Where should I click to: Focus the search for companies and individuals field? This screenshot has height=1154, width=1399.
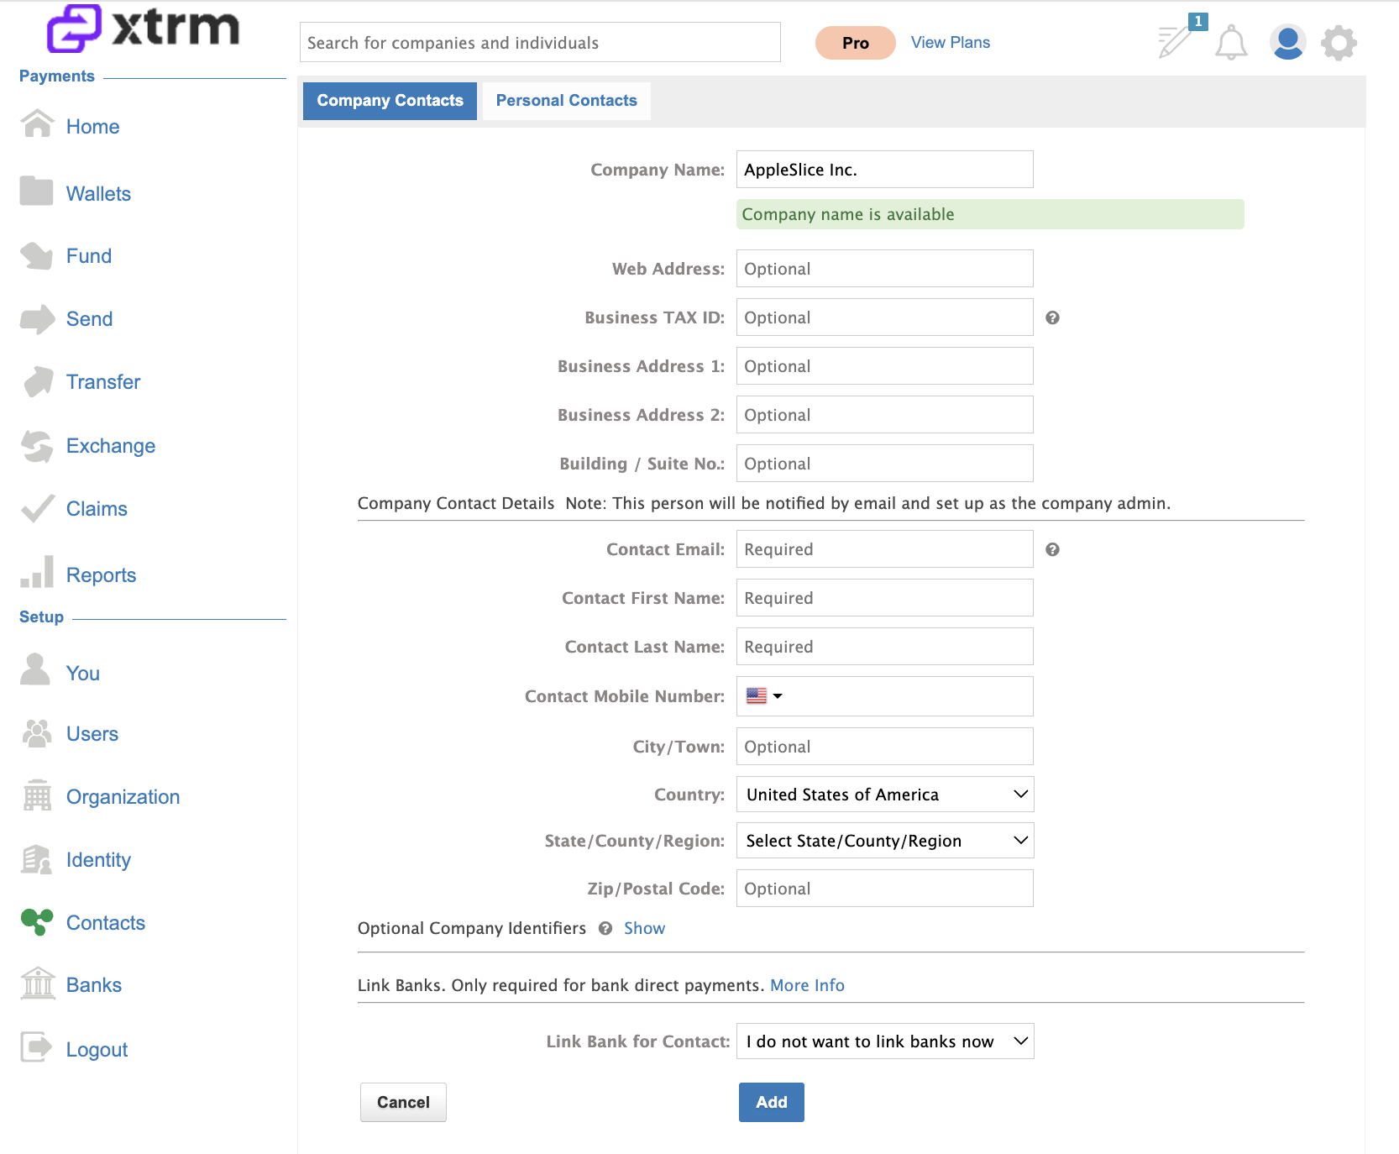pyautogui.click(x=540, y=42)
